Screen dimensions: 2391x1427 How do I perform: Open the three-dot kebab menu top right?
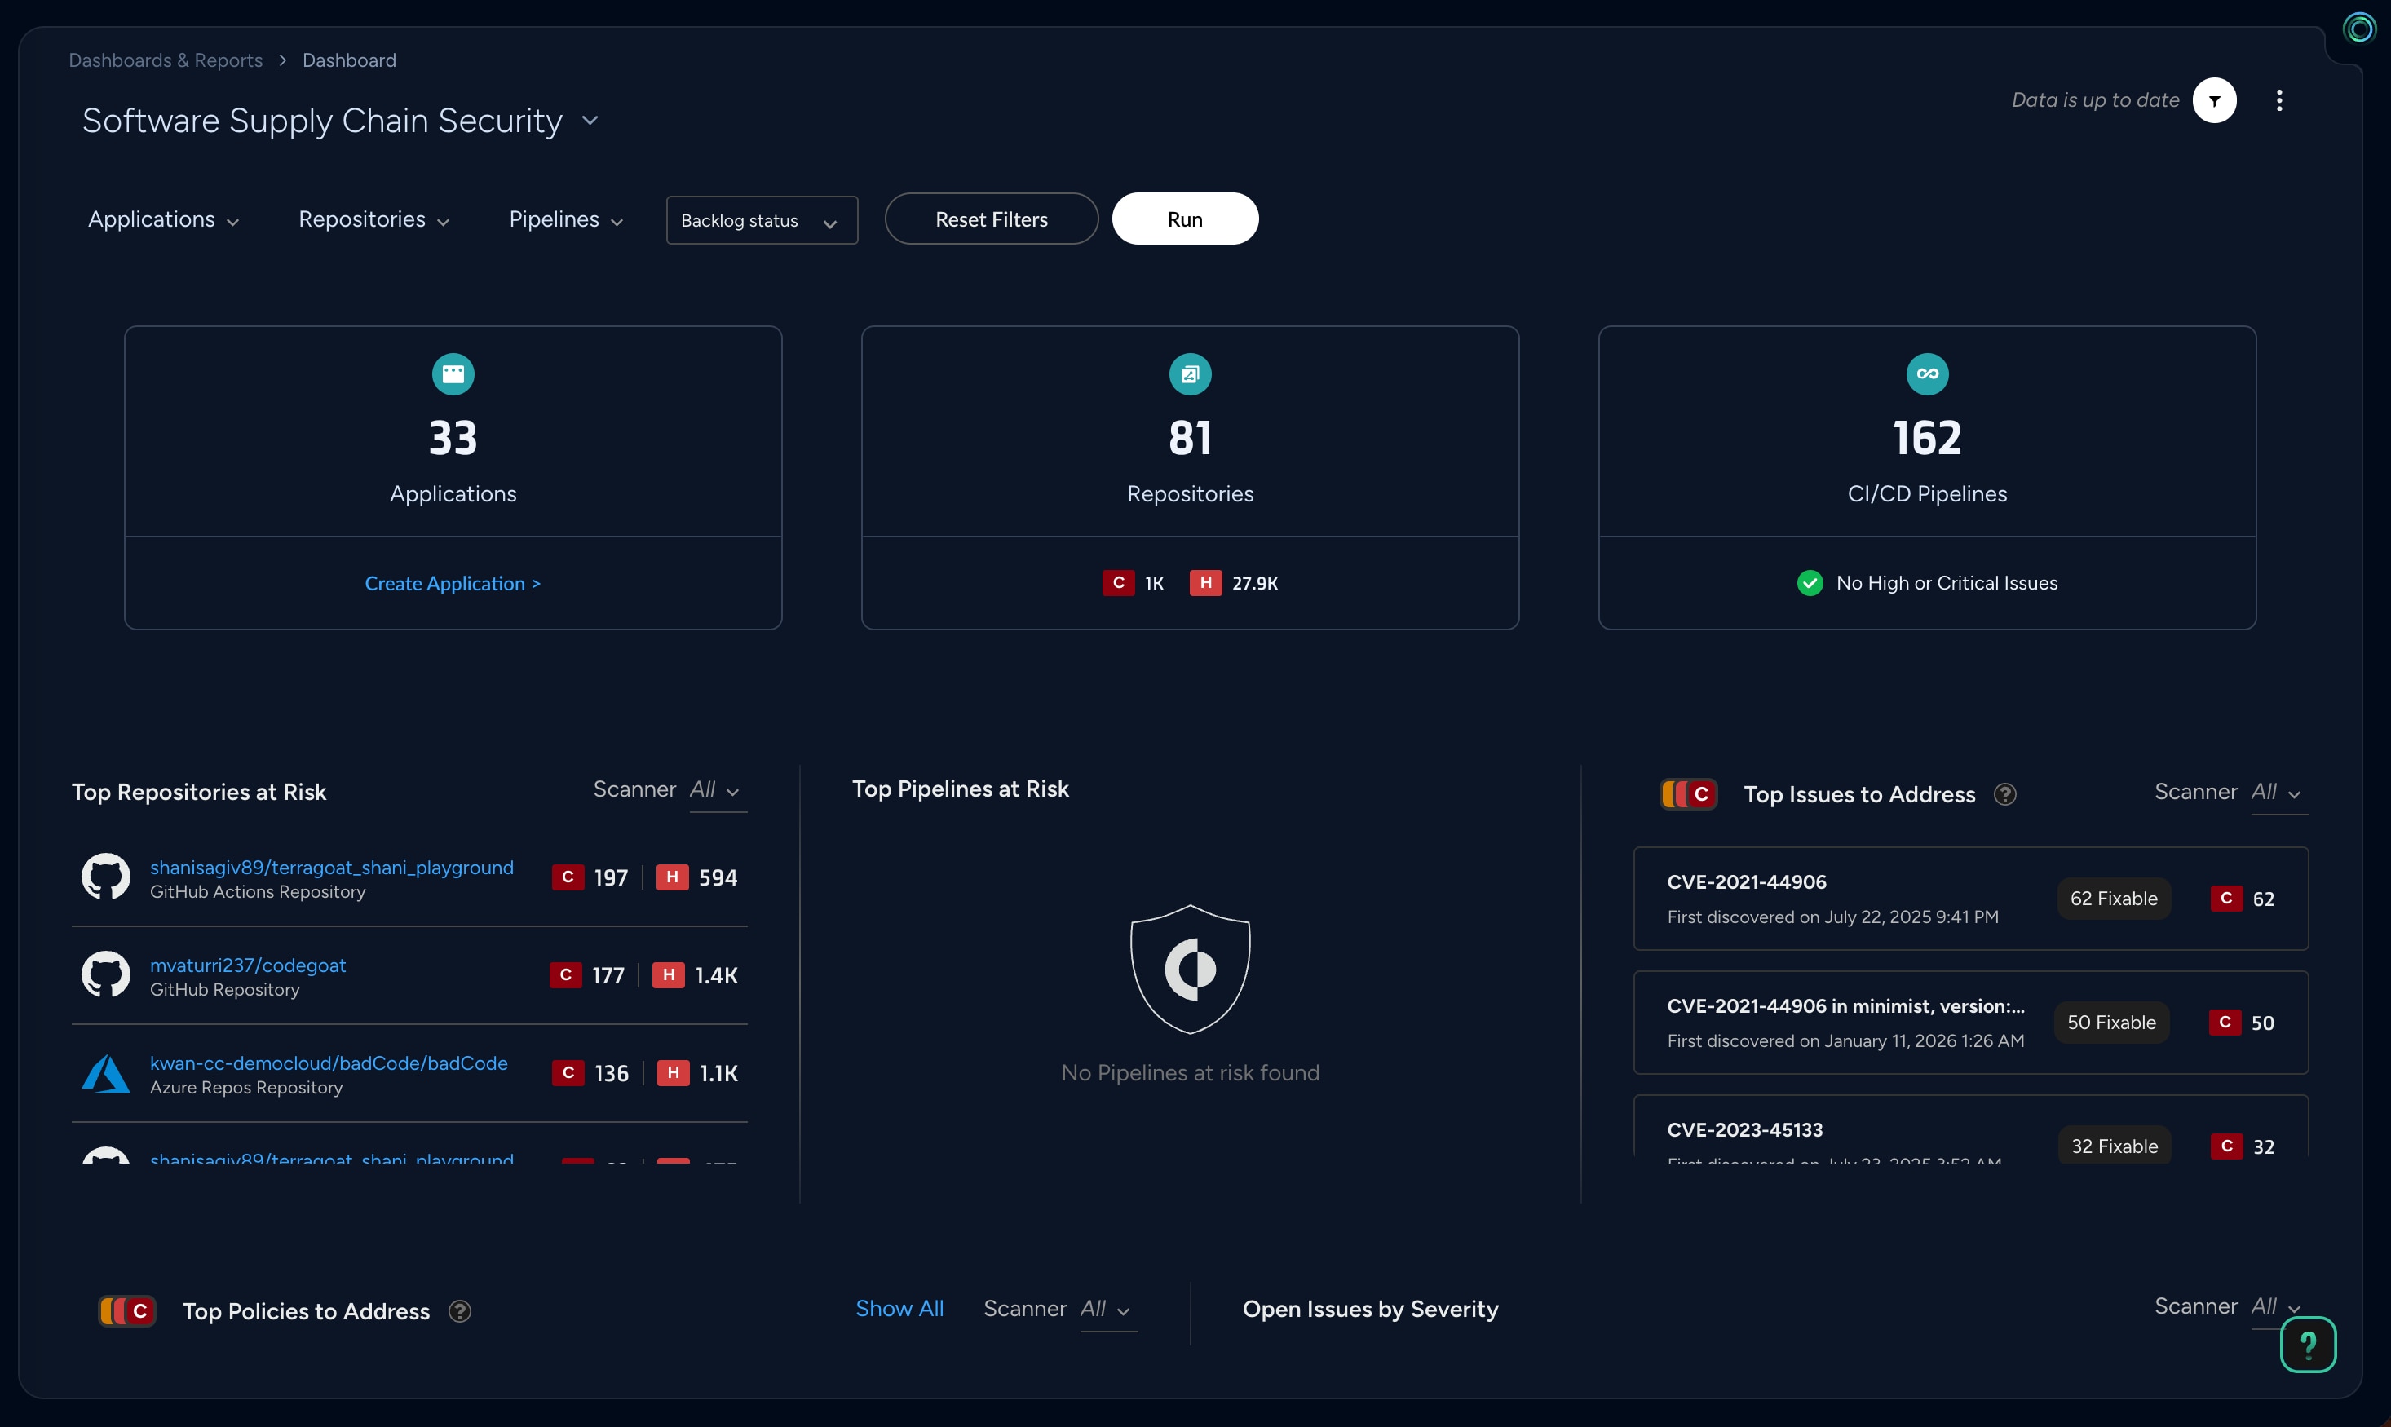pyautogui.click(x=2279, y=100)
